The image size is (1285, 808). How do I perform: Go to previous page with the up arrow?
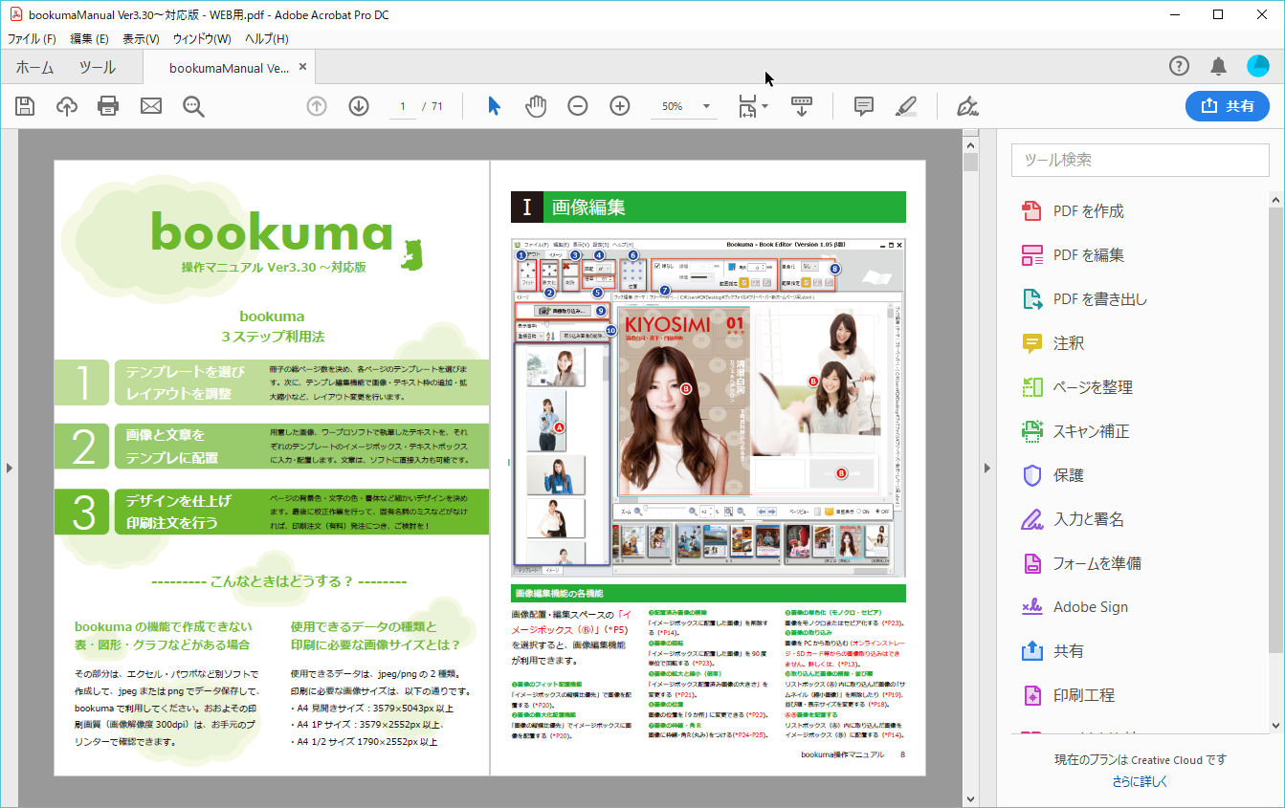[317, 106]
